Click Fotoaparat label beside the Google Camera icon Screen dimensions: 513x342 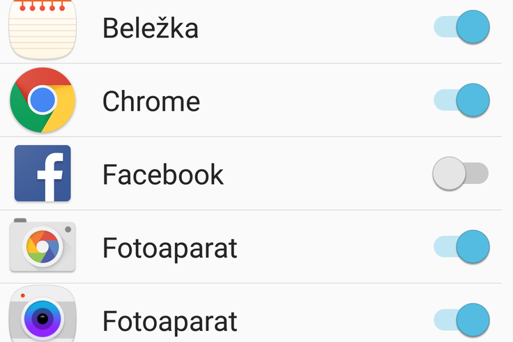pos(170,249)
